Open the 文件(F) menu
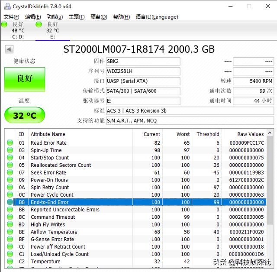The width and height of the screenshot is (277, 272). pyautogui.click(x=12, y=17)
